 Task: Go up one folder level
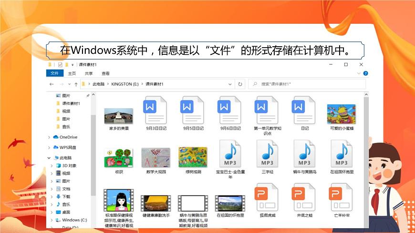(x=76, y=84)
